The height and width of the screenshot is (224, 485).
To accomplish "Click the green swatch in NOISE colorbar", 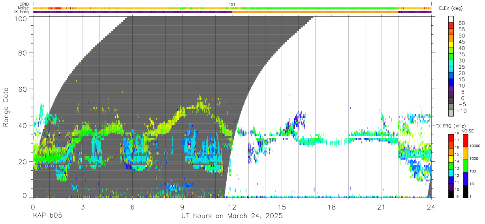I will tap(466, 165).
